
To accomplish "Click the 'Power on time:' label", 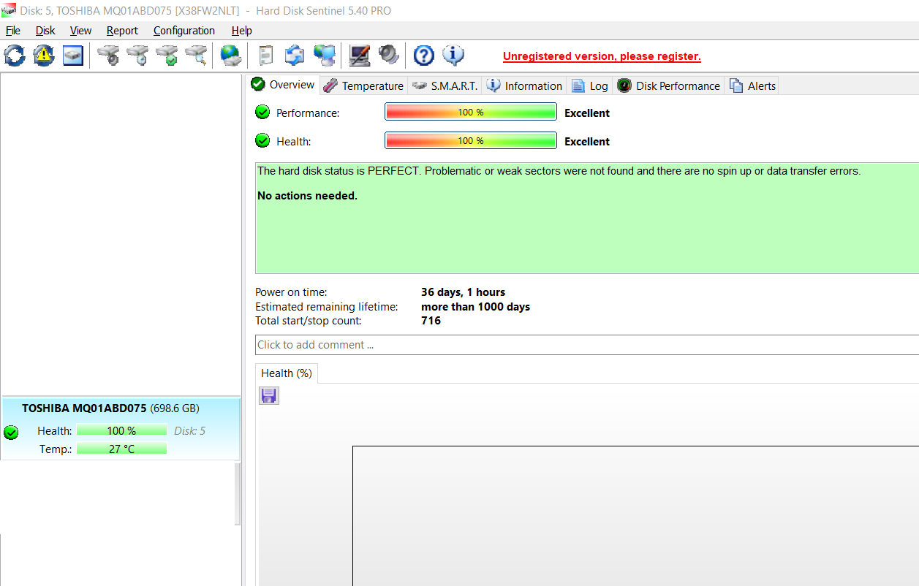I will [x=291, y=292].
